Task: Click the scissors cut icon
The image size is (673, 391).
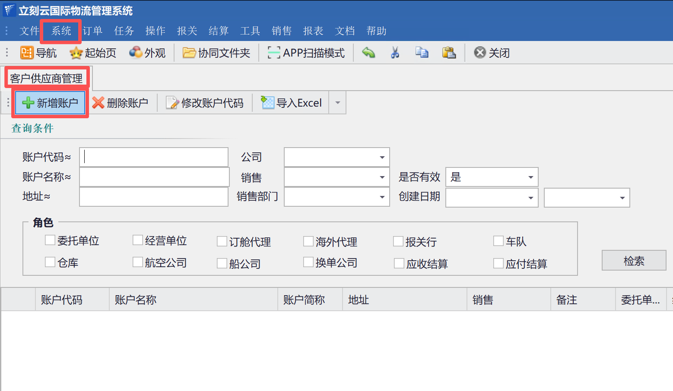Action: 395,53
